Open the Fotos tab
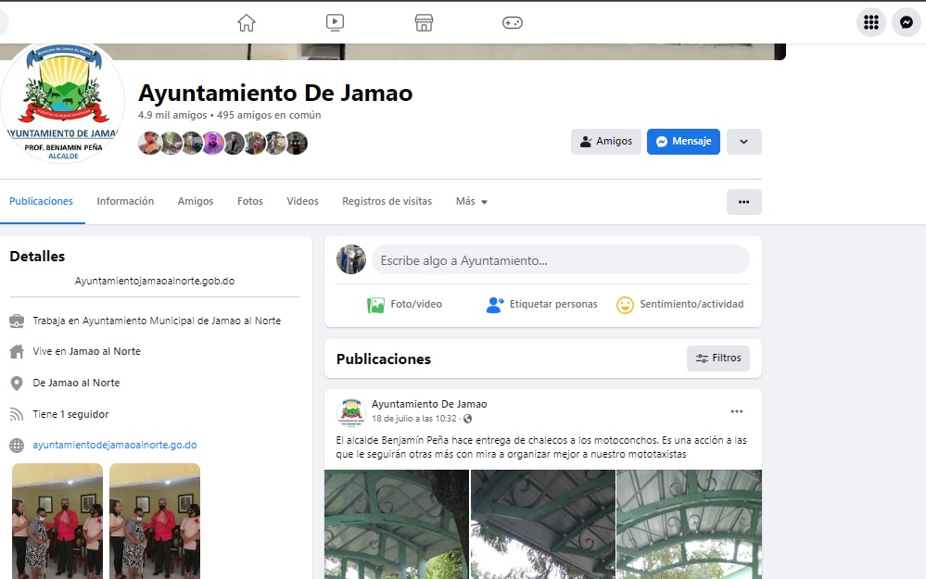Image resolution: width=926 pixels, height=579 pixels. click(x=250, y=201)
